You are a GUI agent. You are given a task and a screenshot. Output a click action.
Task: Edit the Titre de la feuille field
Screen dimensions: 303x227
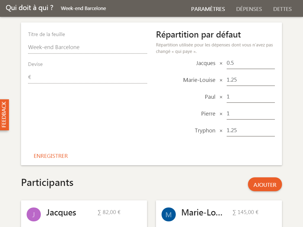point(88,47)
